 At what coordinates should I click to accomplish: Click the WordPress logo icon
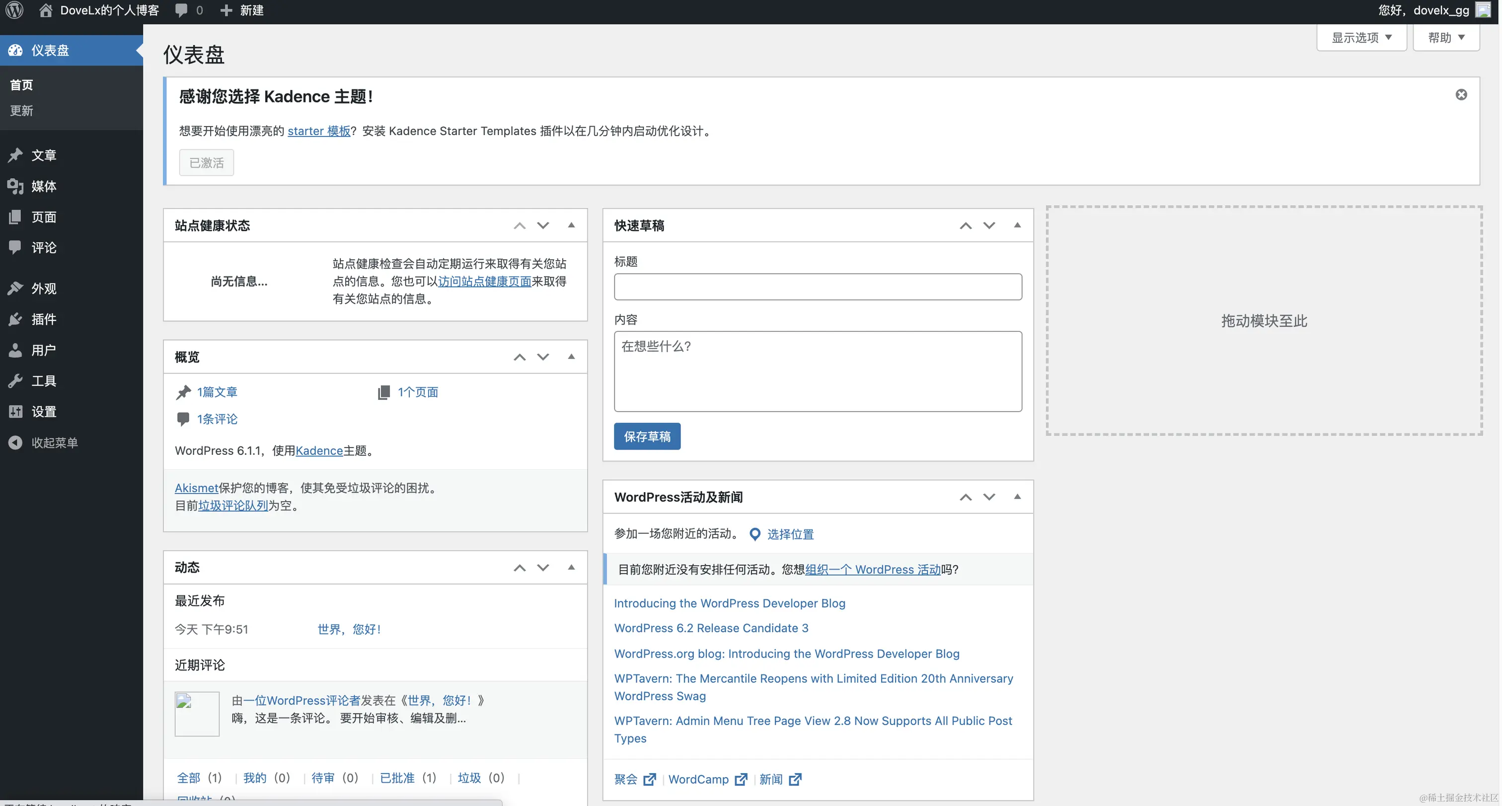pos(14,10)
